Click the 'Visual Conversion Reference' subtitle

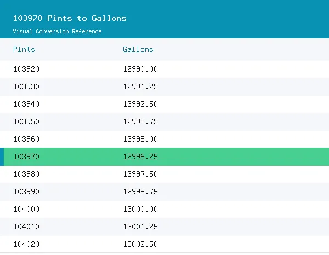57,31
